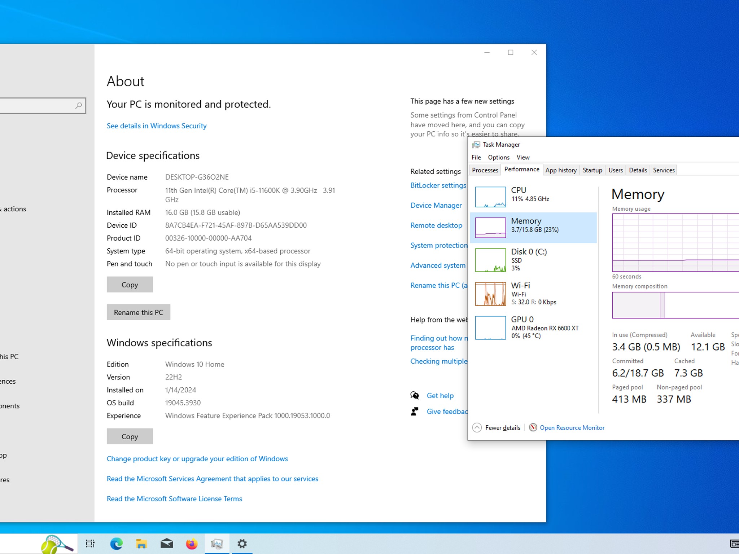This screenshot has width=739, height=554.
Task: Select the Performance tab in Task Manager
Action: click(x=522, y=170)
